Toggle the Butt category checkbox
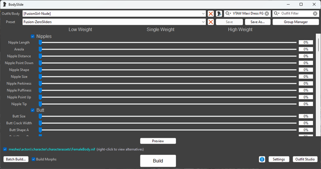Viewport: 321px width, 169px height. click(x=33, y=110)
